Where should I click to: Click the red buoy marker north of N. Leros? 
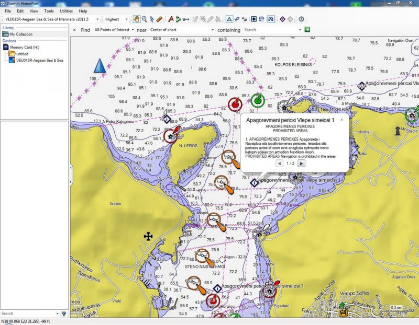point(235,105)
